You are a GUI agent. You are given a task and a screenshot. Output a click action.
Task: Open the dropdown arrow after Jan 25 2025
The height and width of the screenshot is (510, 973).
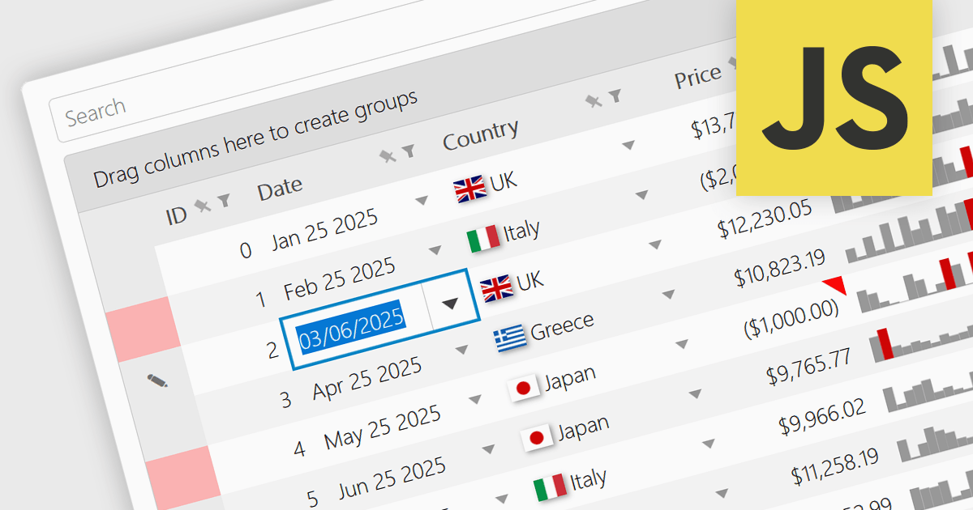(421, 200)
